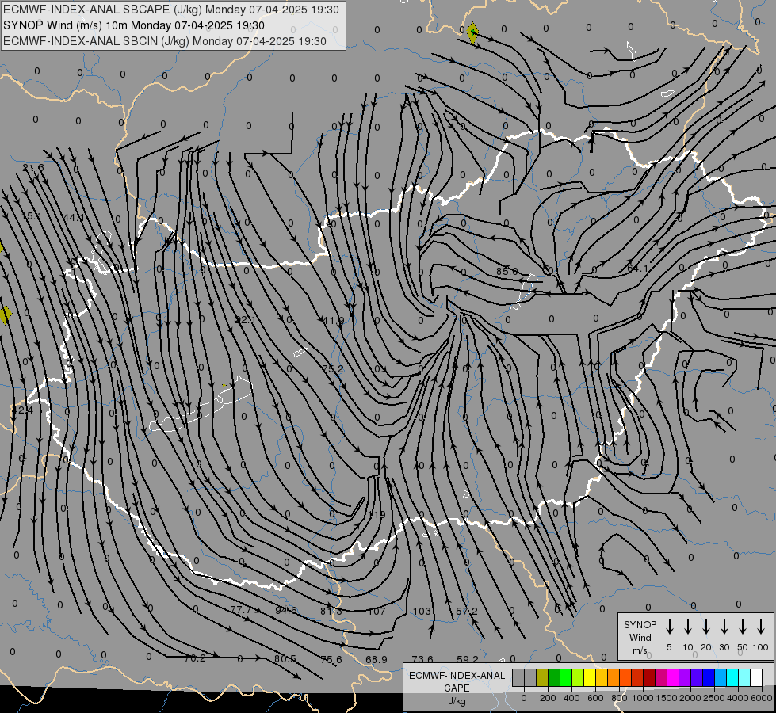The height and width of the screenshot is (713, 776).
Task: Choose the orange swatch at 800
Action: tap(614, 678)
